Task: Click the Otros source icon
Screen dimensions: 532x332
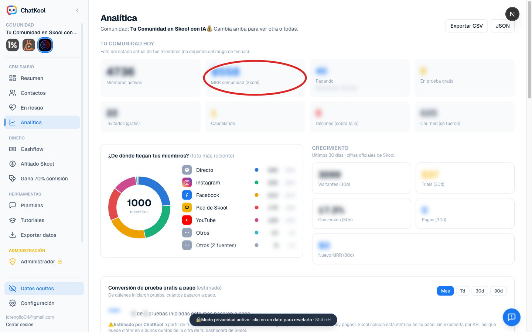Action: coord(187,233)
